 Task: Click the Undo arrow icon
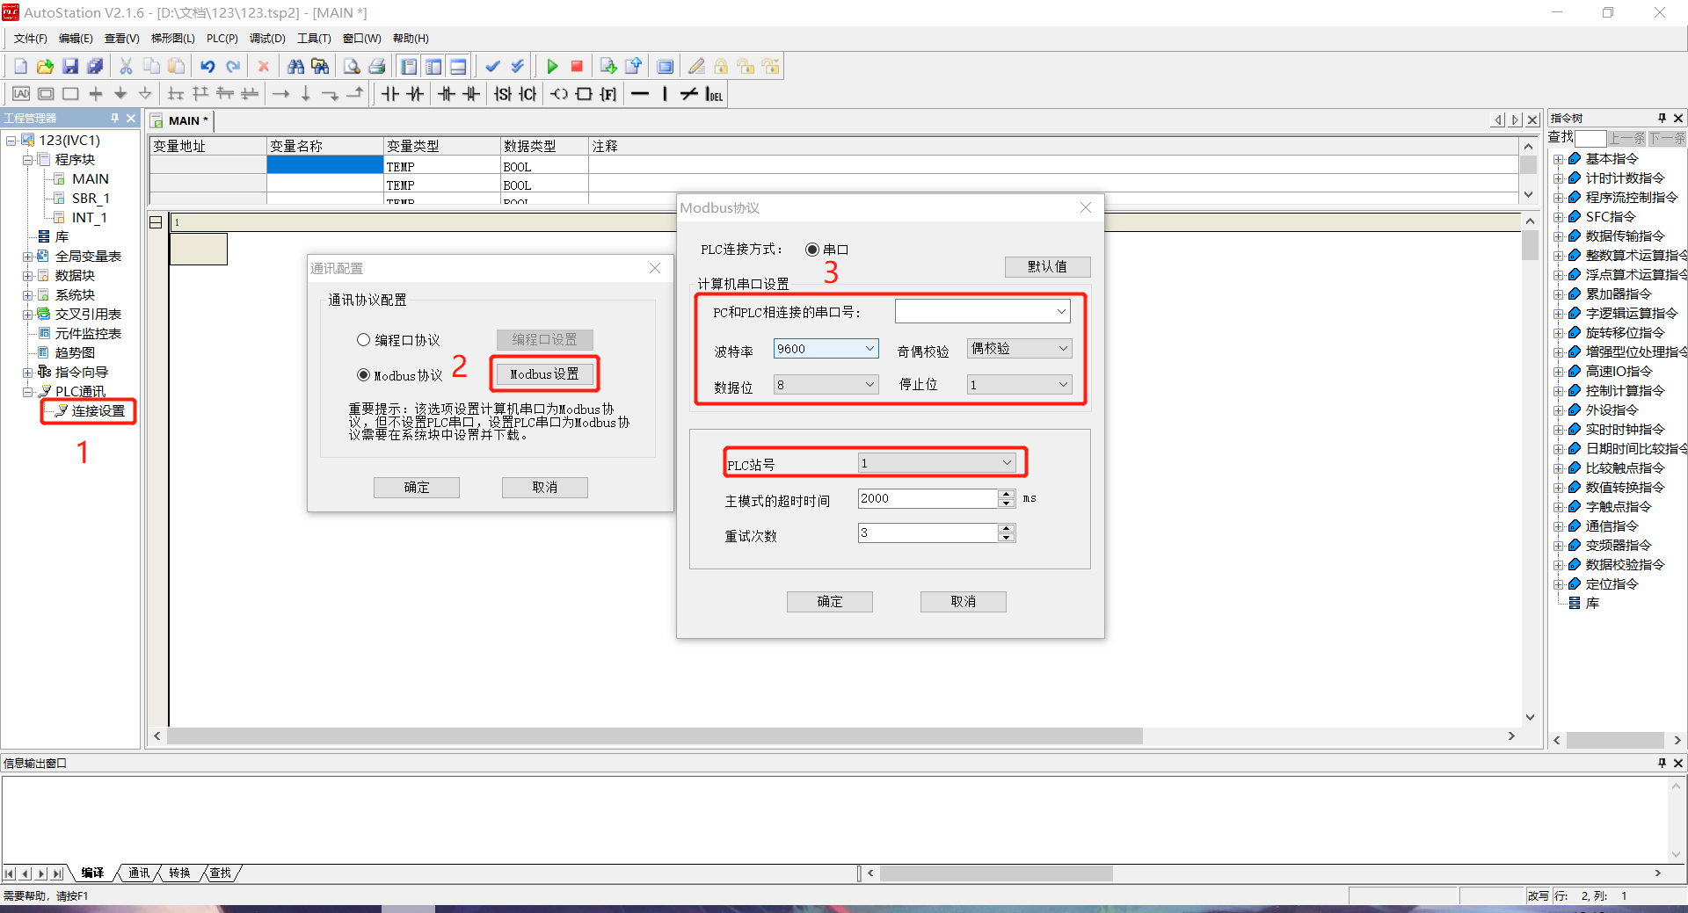pyautogui.click(x=207, y=67)
